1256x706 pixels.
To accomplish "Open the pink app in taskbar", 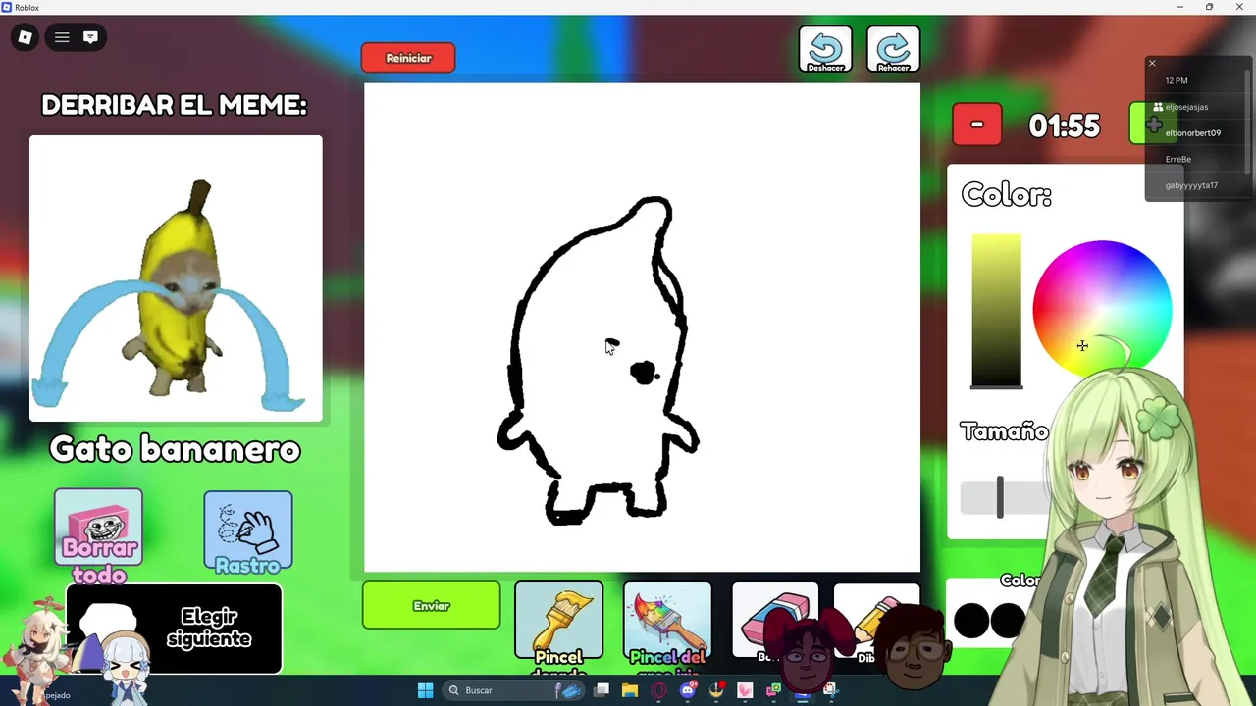I will point(745,690).
